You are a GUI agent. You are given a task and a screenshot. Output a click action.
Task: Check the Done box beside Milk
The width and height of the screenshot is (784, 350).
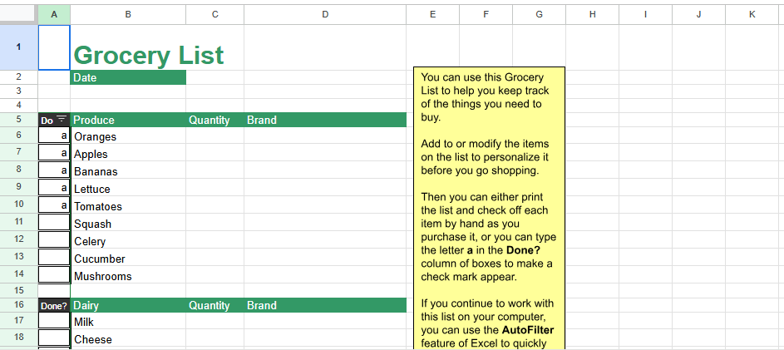coord(54,322)
